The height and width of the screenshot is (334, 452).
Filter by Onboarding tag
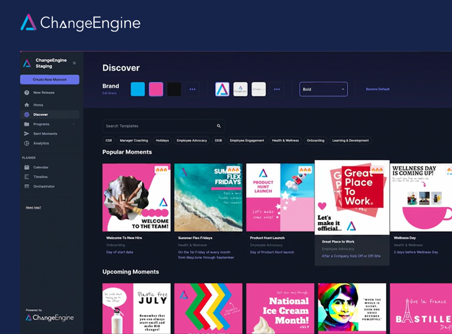(316, 140)
